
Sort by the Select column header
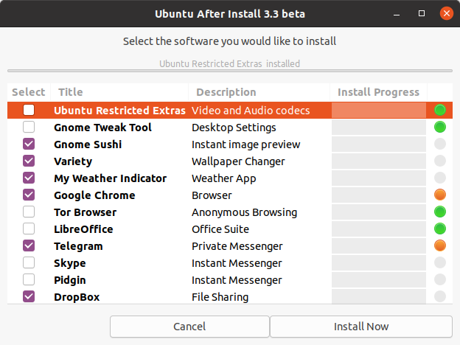point(29,92)
